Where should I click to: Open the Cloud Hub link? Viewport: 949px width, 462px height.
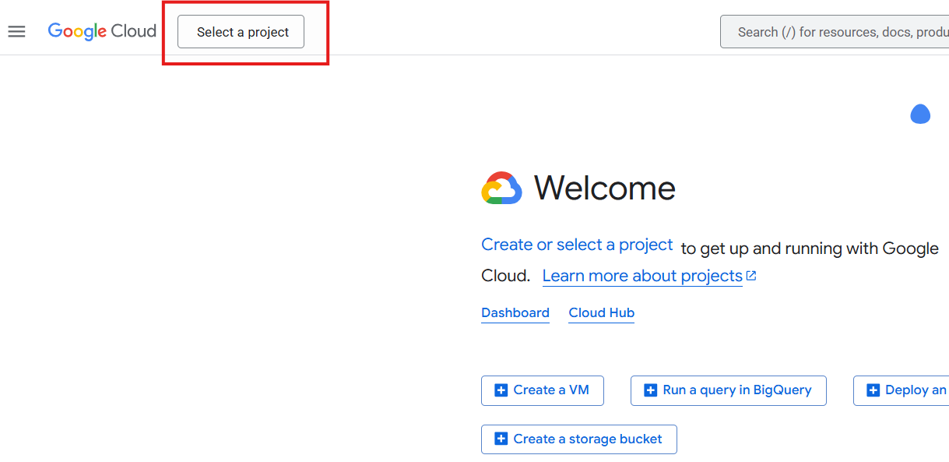[601, 312]
